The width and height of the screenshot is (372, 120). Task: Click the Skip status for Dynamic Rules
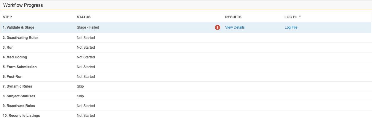[x=80, y=86]
